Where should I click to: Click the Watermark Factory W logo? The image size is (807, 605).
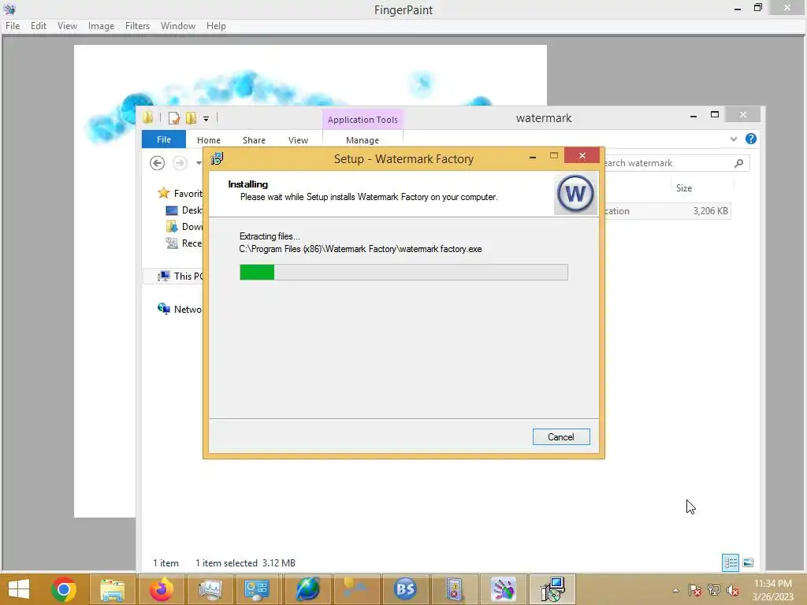575,194
